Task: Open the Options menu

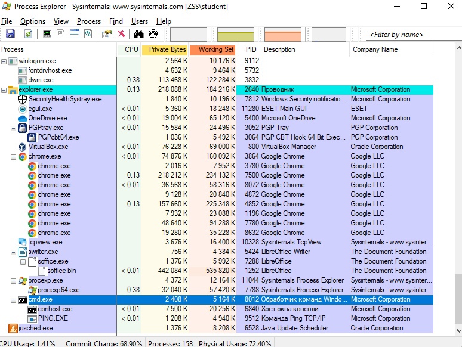Action: tap(33, 21)
